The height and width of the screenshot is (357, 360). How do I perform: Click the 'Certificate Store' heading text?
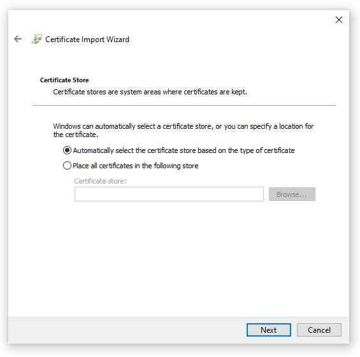pyautogui.click(x=64, y=80)
